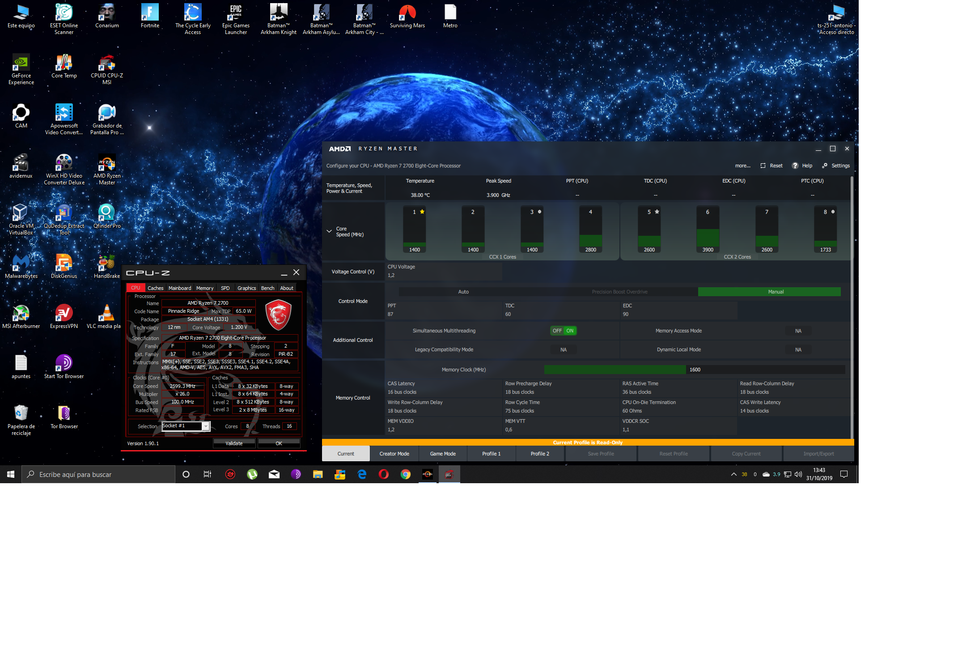The width and height of the screenshot is (958, 672).
Task: Launch Epic Games Launcher from the desktop
Action: click(236, 19)
